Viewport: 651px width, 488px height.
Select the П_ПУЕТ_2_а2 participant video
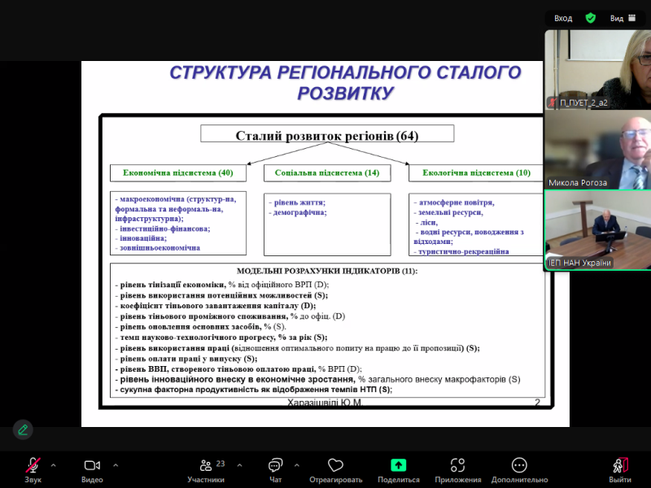[597, 69]
